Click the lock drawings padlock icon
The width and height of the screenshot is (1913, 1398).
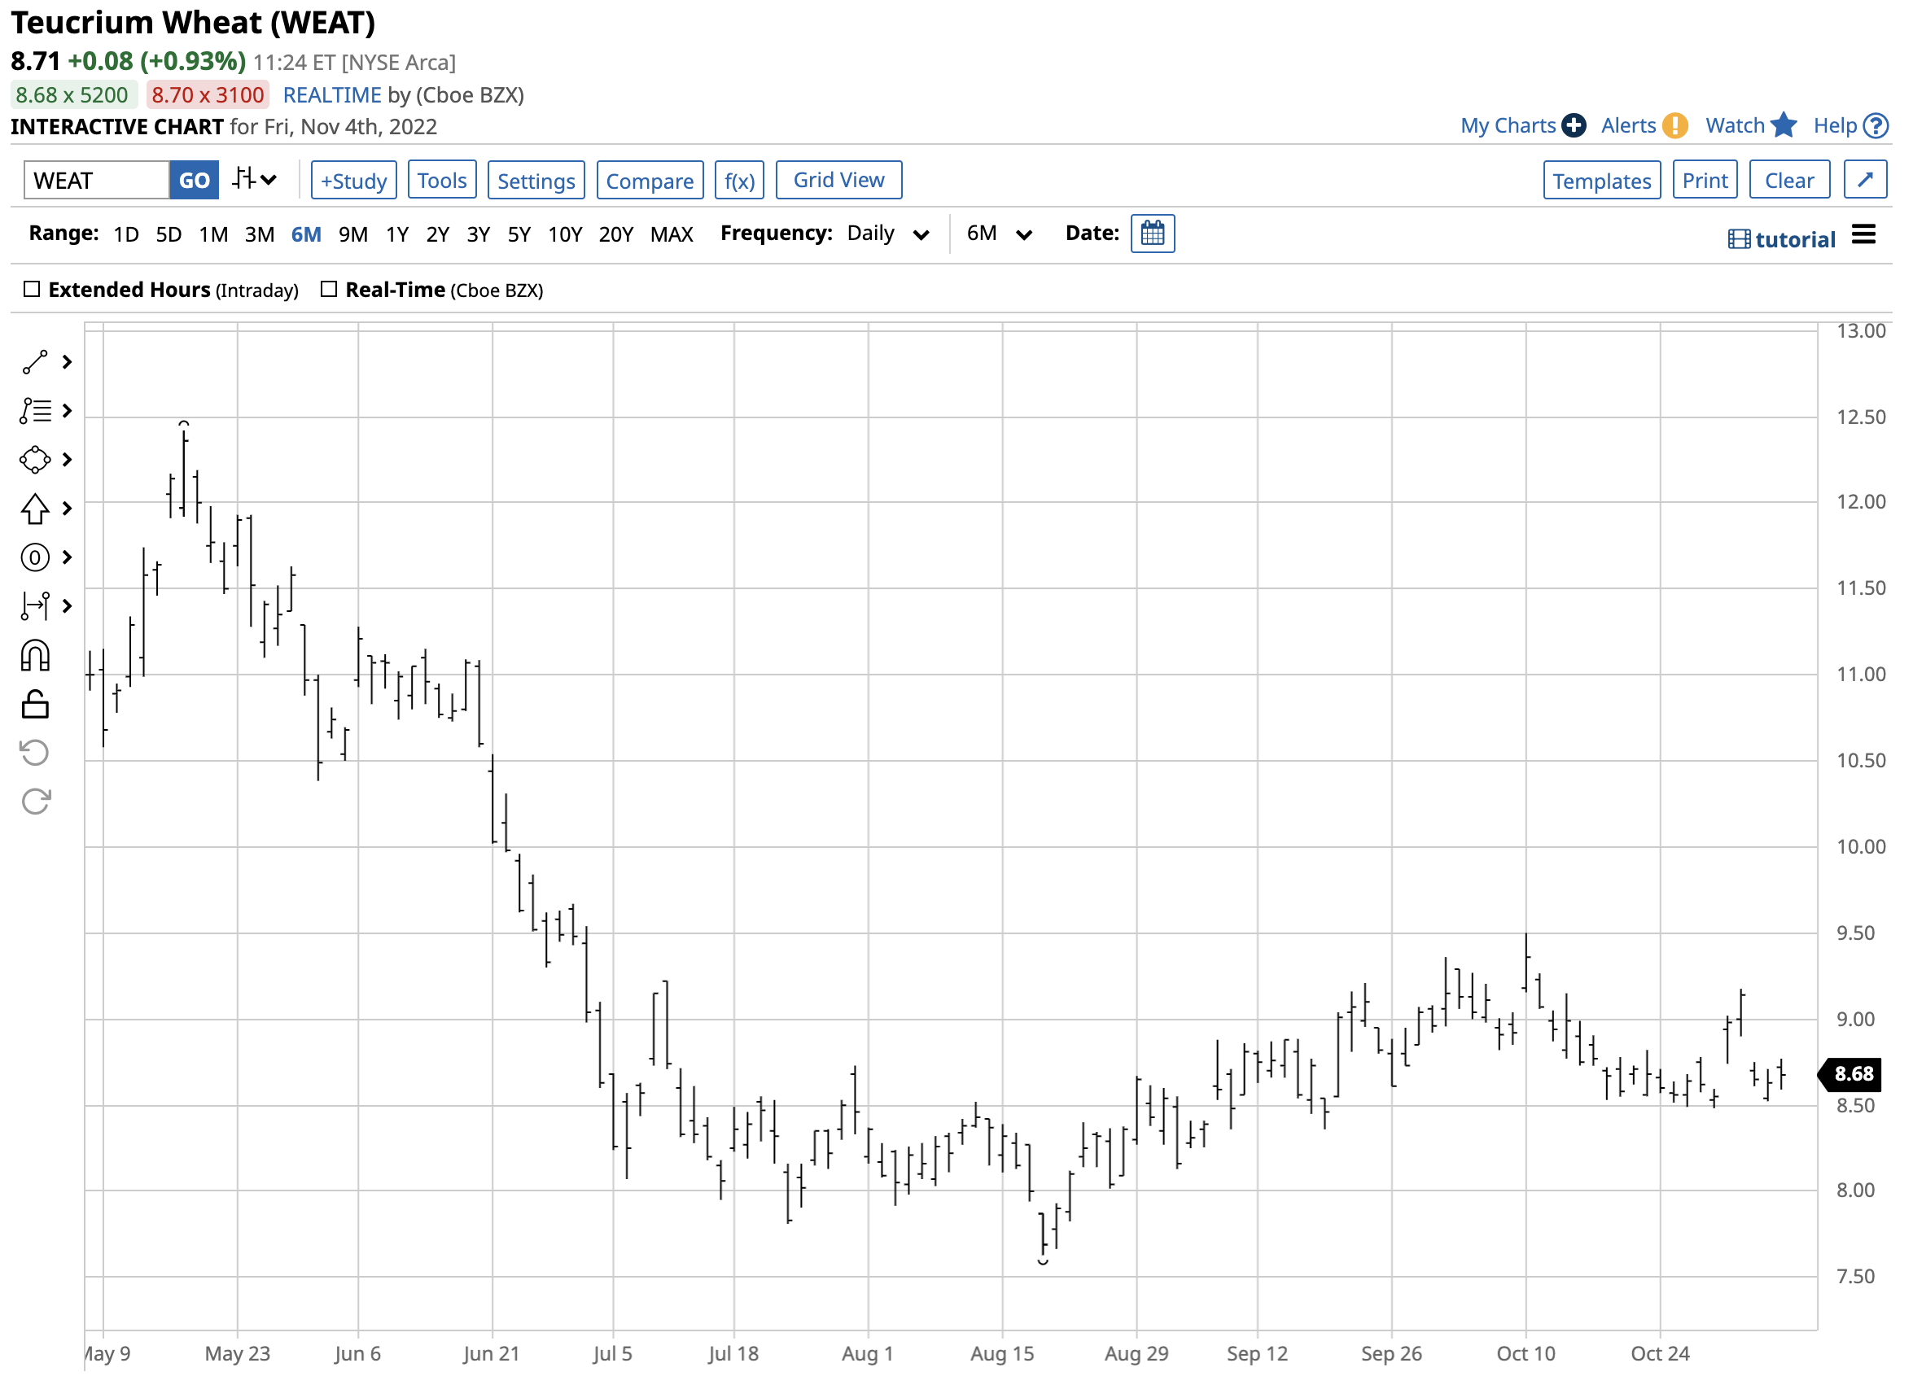(x=35, y=705)
